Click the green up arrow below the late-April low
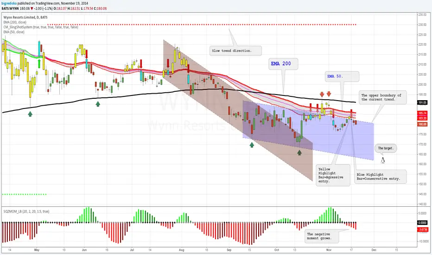 coord(30,114)
